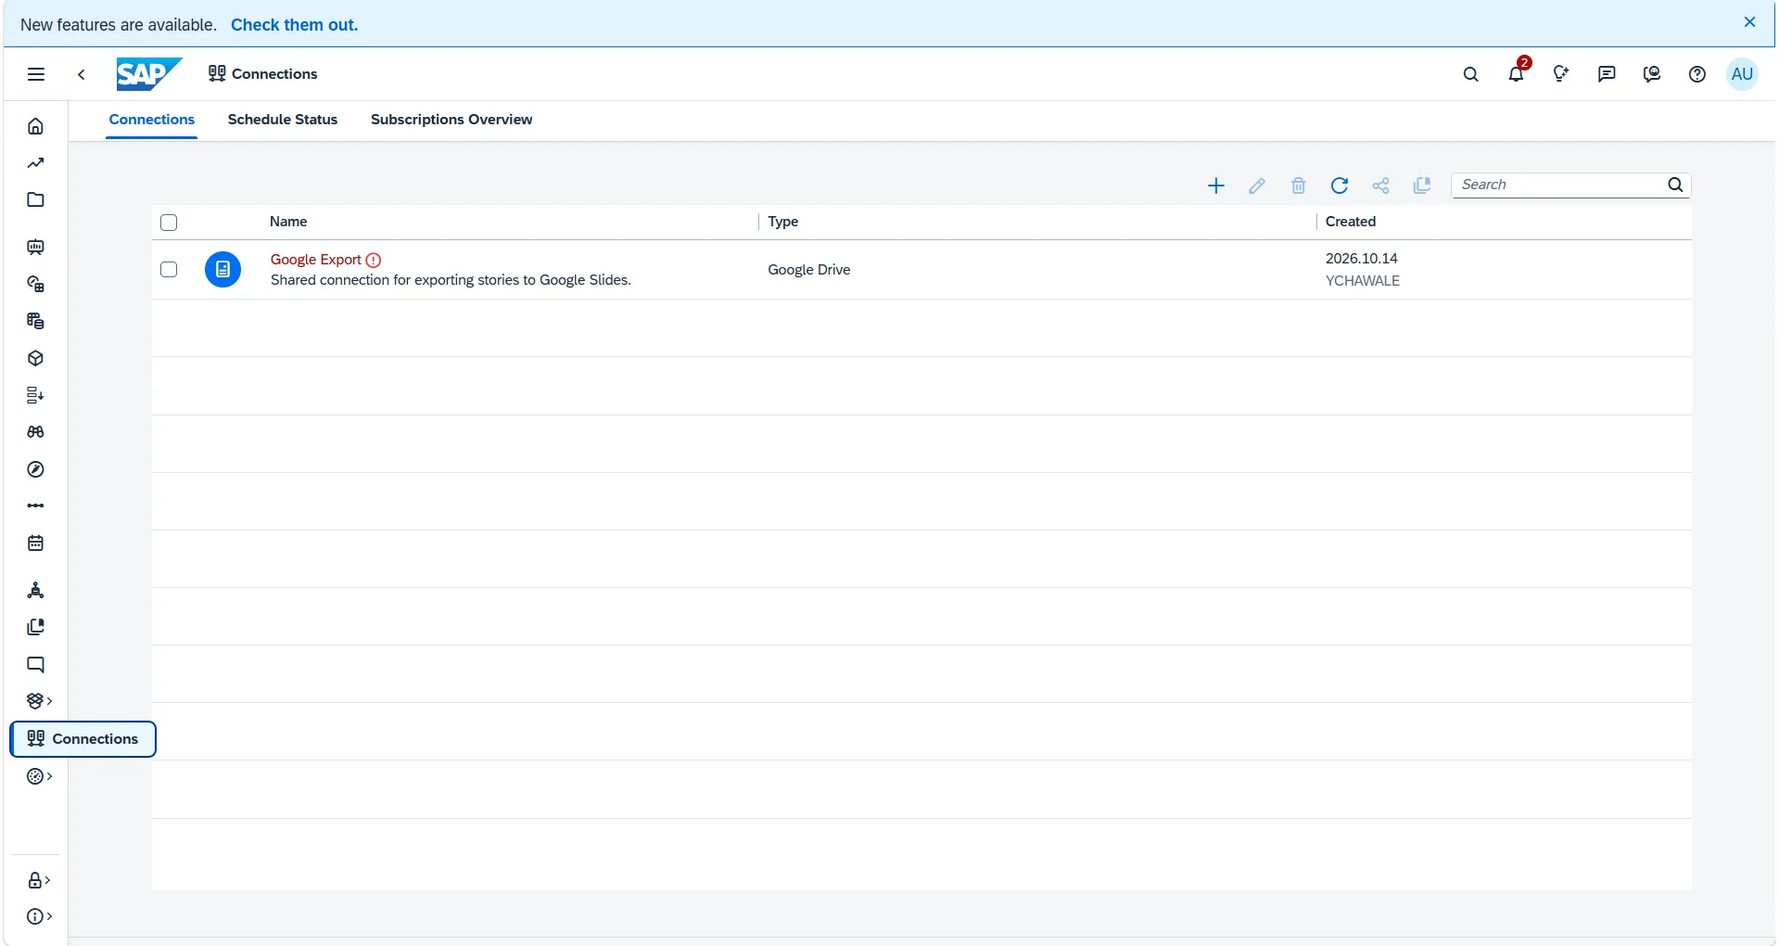Expand the info menu at sidebar bottom
Image resolution: width=1779 pixels, height=946 pixels.
tap(39, 916)
